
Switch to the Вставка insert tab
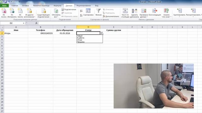(26, 6)
